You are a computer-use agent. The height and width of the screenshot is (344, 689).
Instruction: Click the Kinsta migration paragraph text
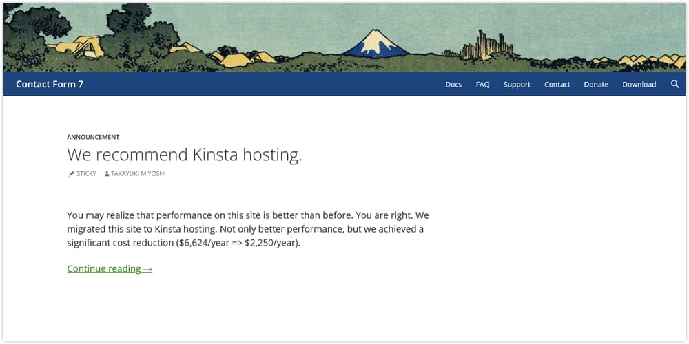click(x=248, y=229)
